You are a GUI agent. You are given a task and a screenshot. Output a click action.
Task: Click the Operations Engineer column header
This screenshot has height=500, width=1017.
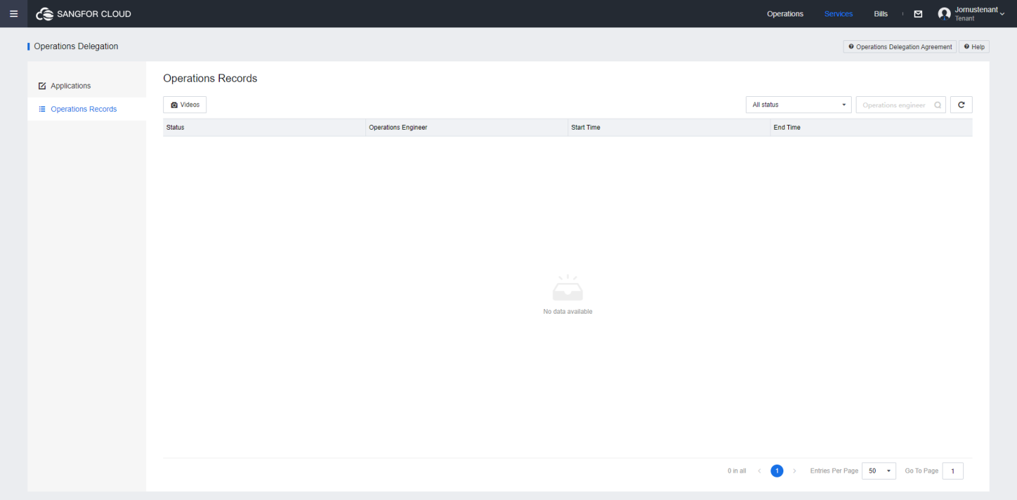click(466, 128)
